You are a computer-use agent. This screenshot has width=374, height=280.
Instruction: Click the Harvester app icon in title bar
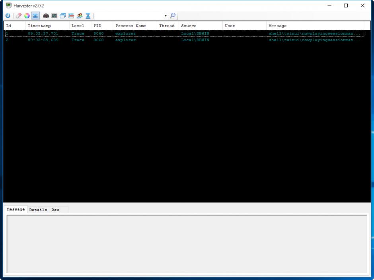[9, 6]
